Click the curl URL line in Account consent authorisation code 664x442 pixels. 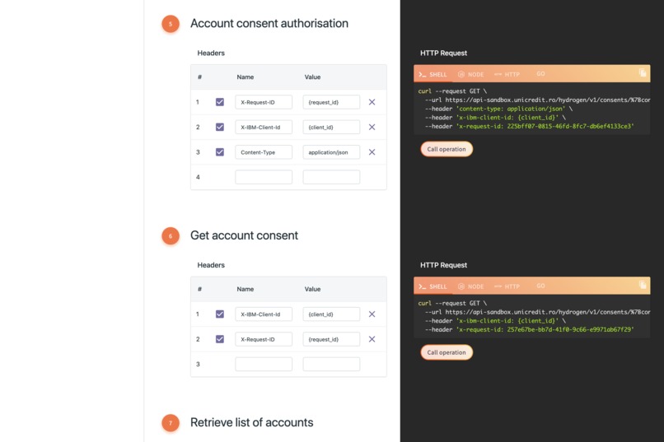(537, 100)
